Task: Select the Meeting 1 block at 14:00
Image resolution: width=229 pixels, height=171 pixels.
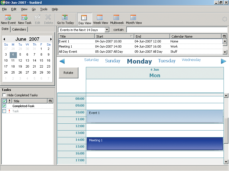Action: (x=155, y=144)
